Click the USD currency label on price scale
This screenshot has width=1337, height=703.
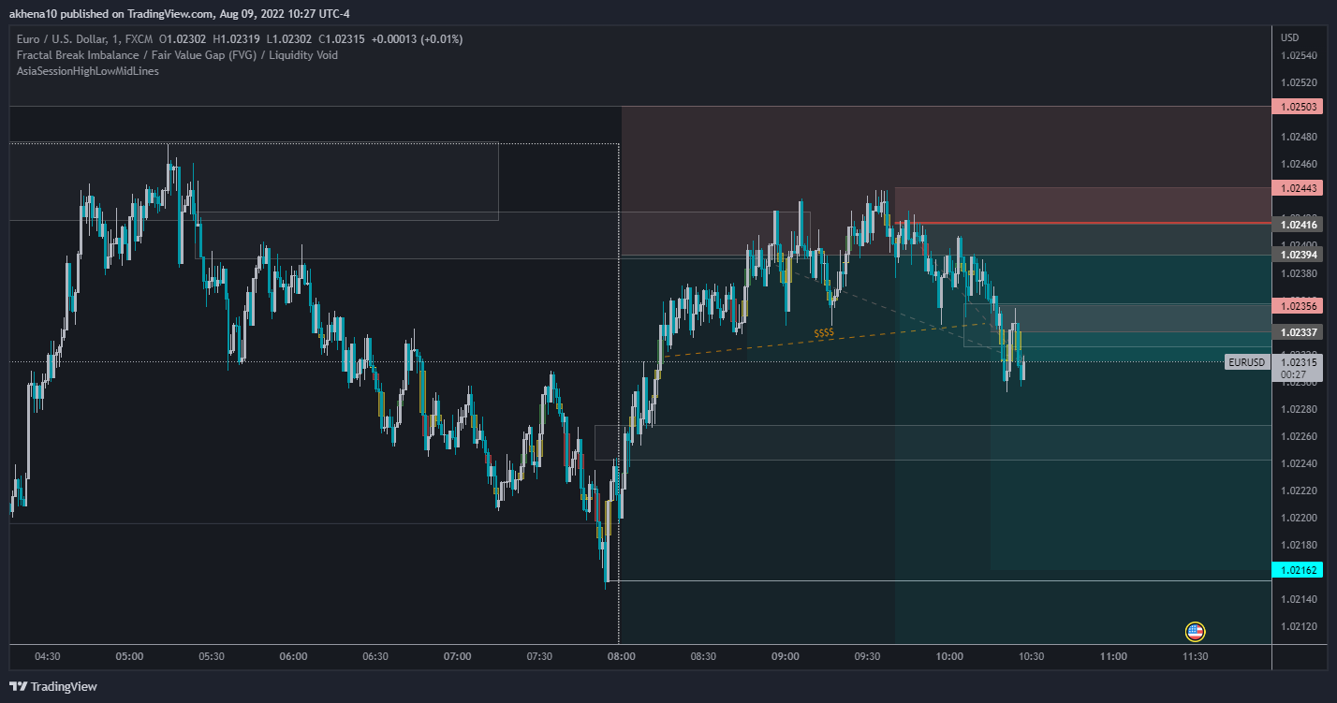[x=1290, y=37]
